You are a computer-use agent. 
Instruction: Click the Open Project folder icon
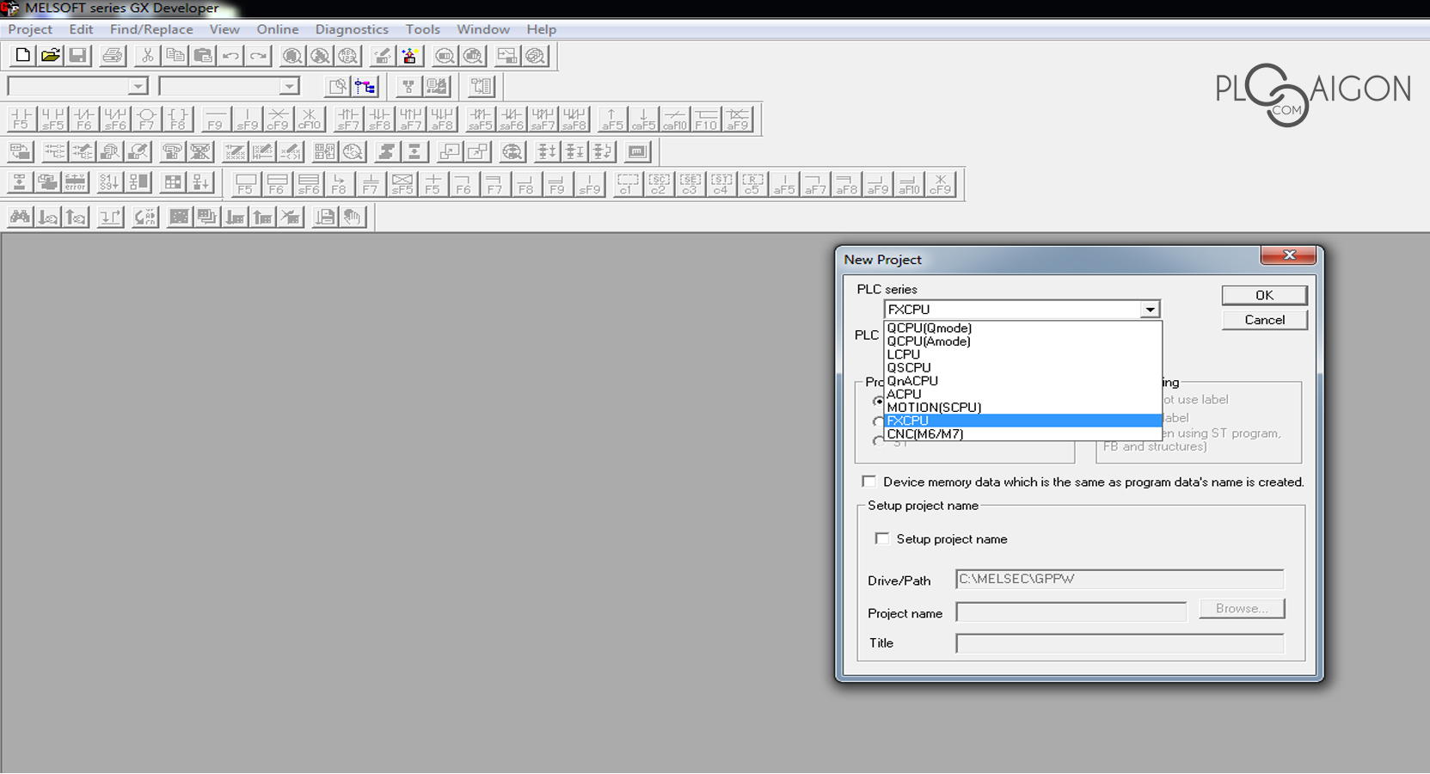[51, 56]
